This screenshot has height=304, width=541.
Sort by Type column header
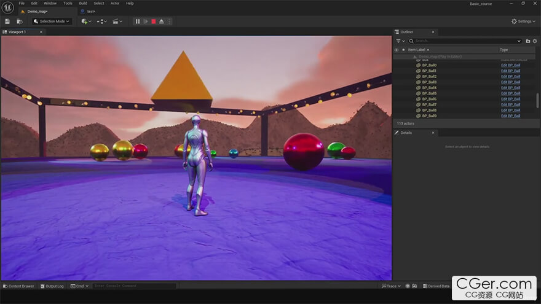(x=503, y=50)
